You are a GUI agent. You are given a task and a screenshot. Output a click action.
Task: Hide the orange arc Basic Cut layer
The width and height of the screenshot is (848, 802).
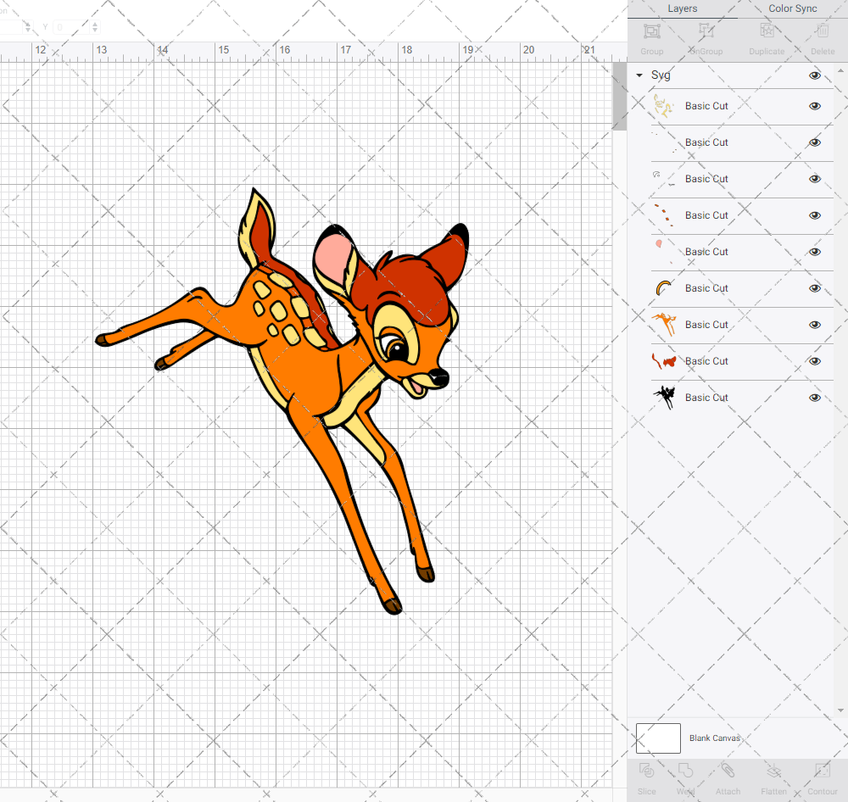815,288
